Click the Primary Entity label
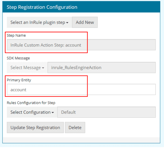 (19, 80)
